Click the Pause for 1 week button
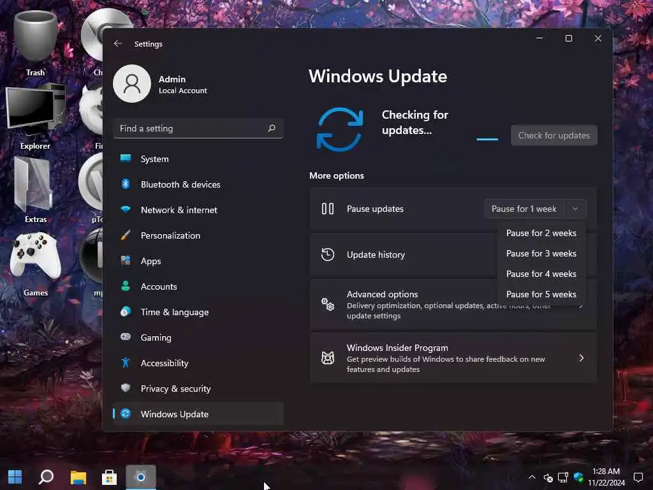 pos(524,209)
